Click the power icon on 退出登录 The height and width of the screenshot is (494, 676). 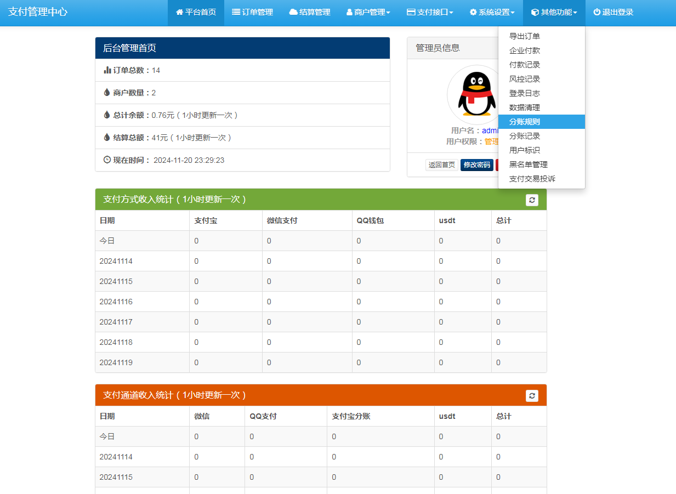point(596,12)
